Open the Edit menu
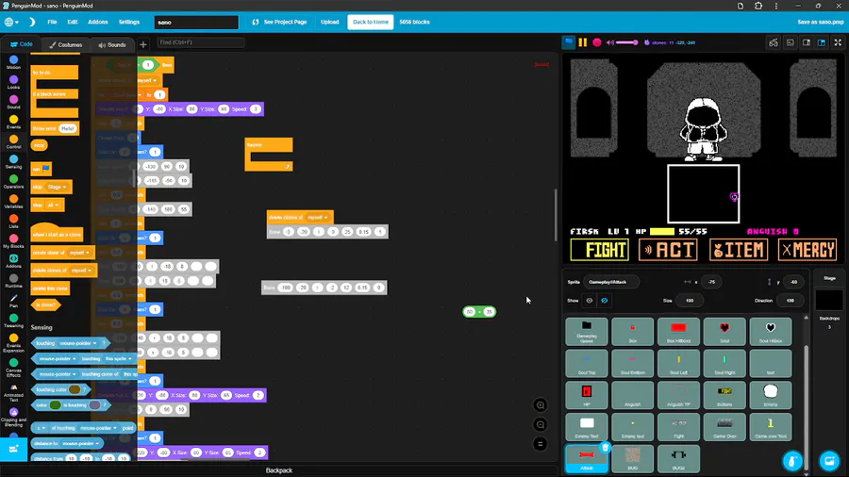Image resolution: width=849 pixels, height=477 pixels. tap(73, 23)
